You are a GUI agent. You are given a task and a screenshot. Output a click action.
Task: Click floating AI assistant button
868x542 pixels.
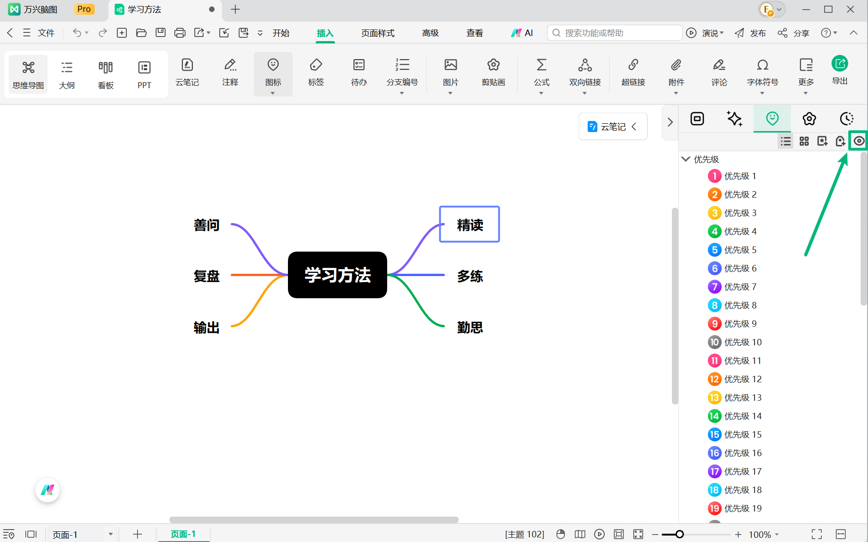pyautogui.click(x=48, y=490)
